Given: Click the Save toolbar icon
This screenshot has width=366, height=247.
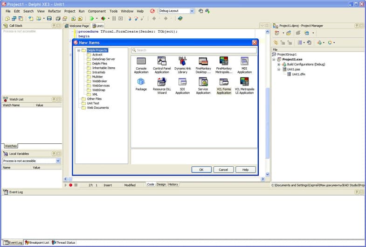Looking at the screenshot, I should pos(49,19).
